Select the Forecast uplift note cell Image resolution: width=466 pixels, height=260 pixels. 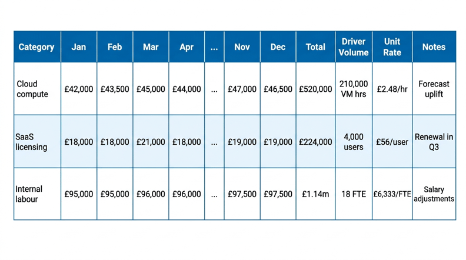click(x=434, y=89)
